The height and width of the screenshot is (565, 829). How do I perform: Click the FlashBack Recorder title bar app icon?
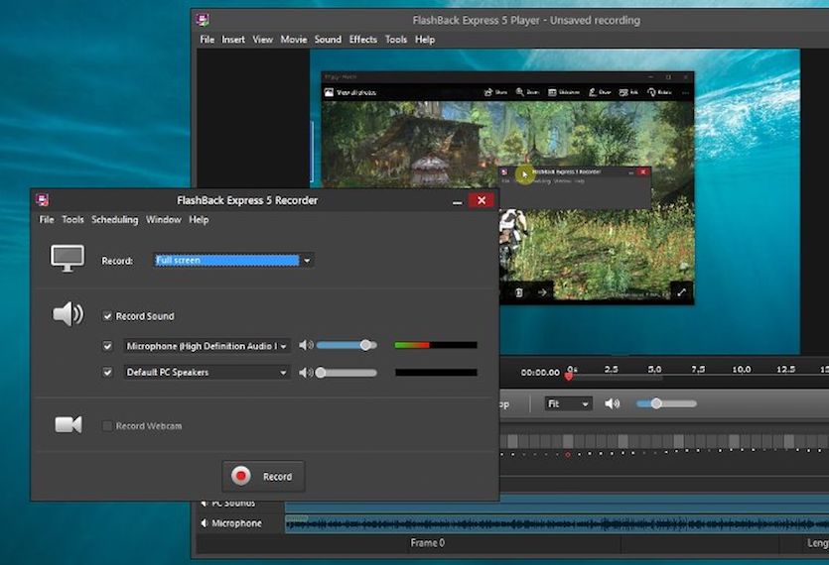tap(43, 200)
